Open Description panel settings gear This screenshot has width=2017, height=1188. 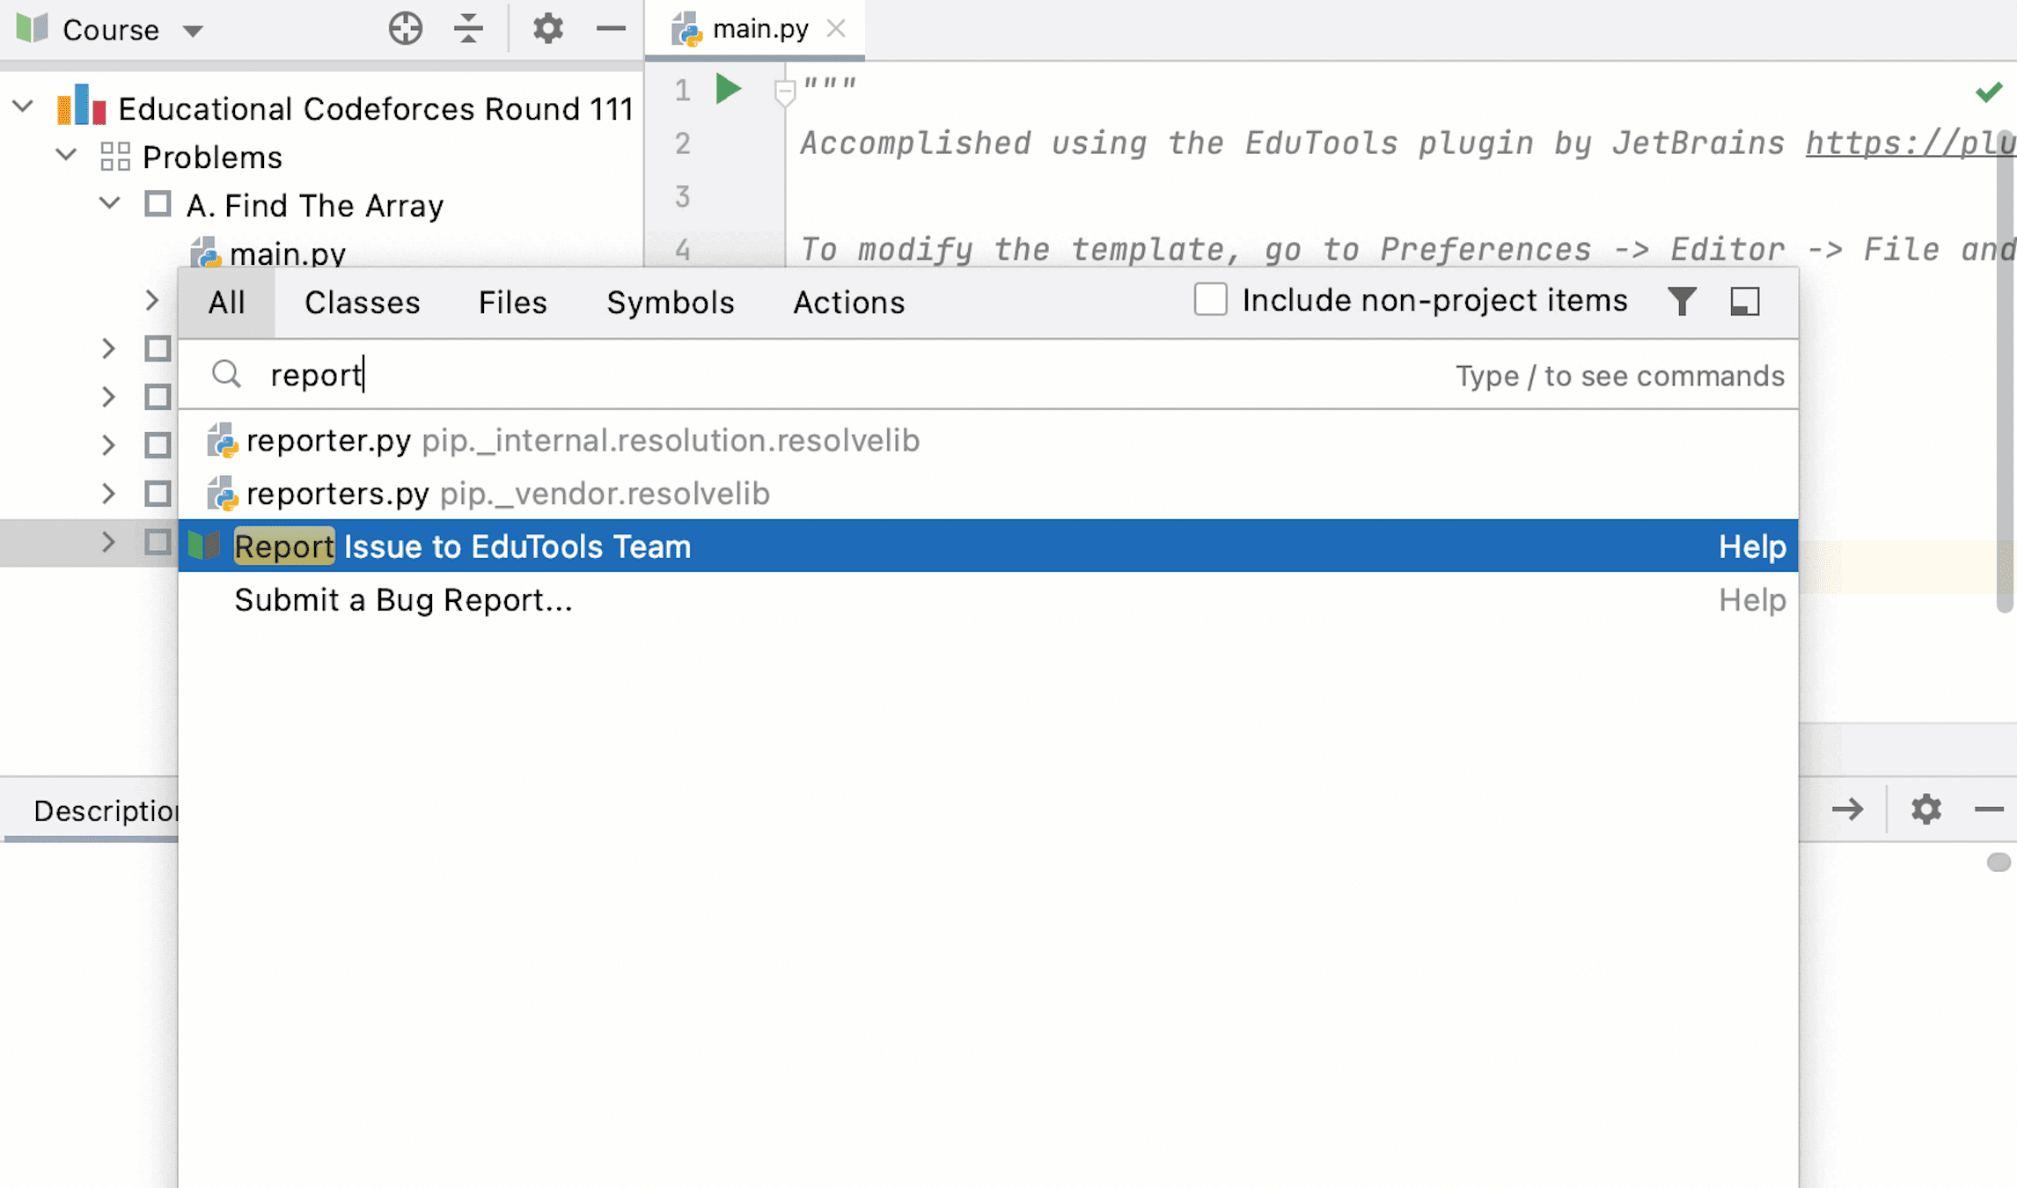coord(1926,809)
